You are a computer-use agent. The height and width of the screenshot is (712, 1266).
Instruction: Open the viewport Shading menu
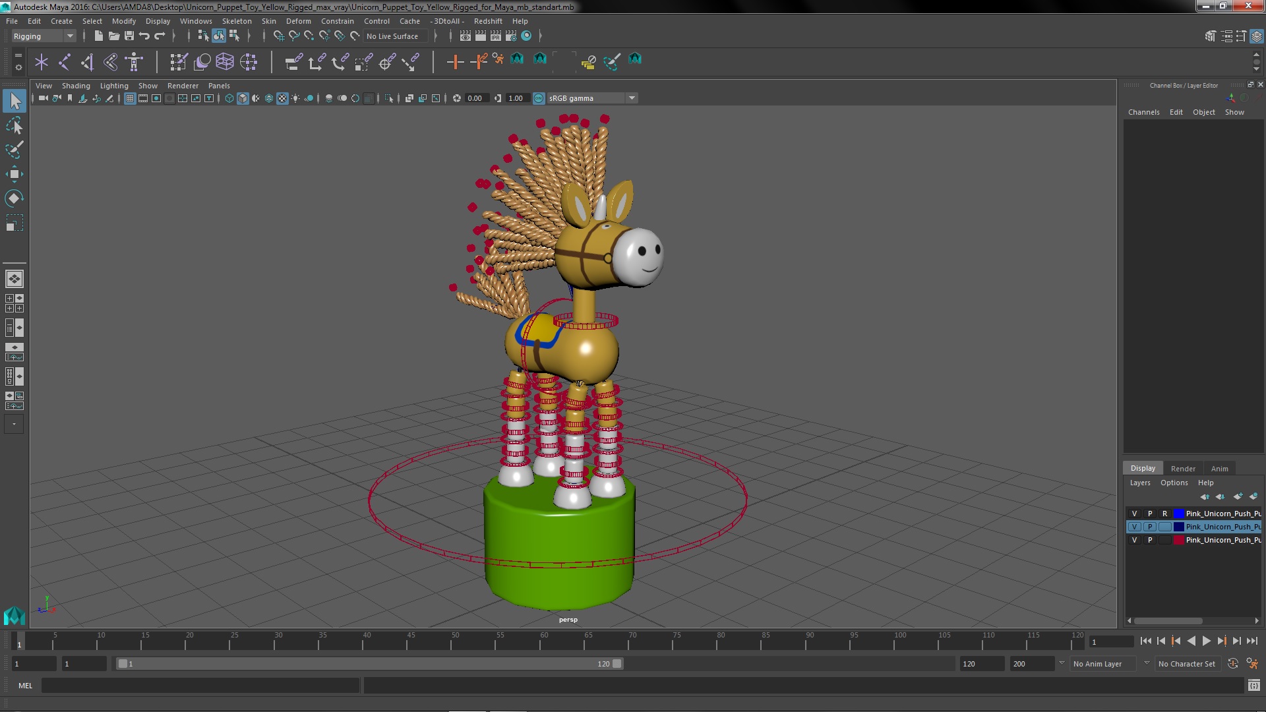click(x=76, y=86)
